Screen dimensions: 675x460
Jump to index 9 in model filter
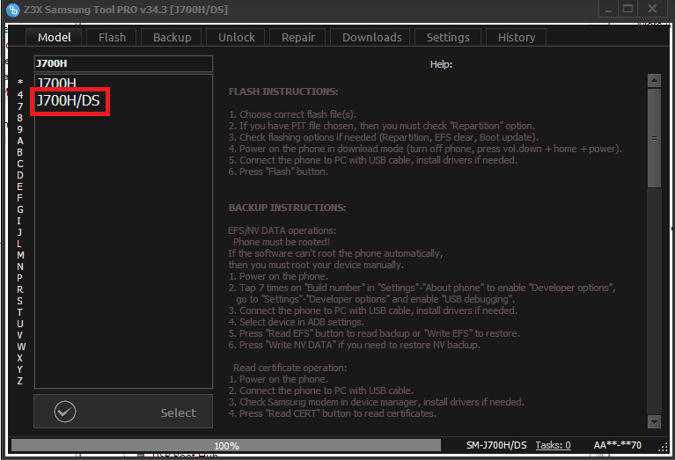click(20, 129)
